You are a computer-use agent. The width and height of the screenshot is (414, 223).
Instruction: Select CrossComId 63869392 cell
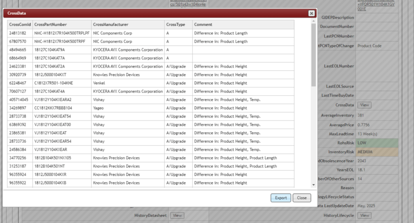tap(20, 125)
